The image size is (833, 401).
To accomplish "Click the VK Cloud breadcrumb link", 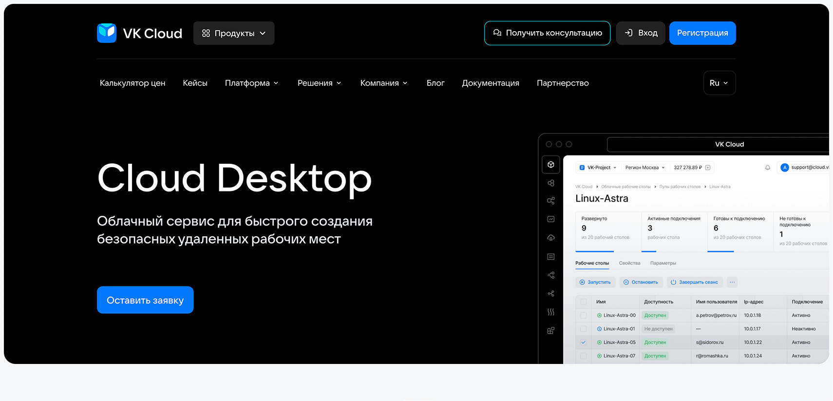I will [x=584, y=187].
